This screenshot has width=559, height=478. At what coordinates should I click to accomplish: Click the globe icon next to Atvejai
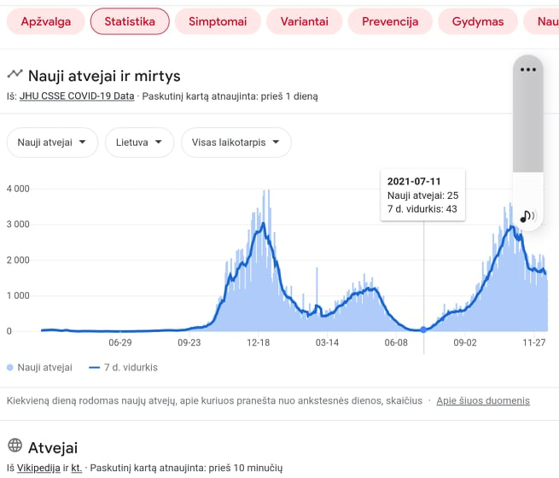click(x=15, y=445)
